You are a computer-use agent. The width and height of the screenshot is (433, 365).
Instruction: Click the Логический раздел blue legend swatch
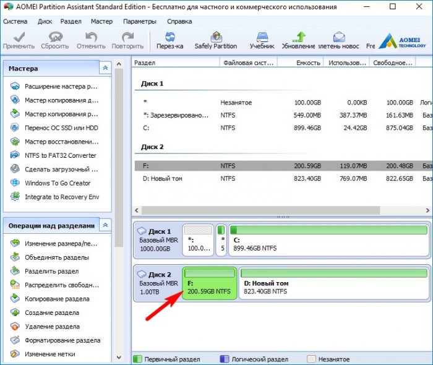[225, 359]
